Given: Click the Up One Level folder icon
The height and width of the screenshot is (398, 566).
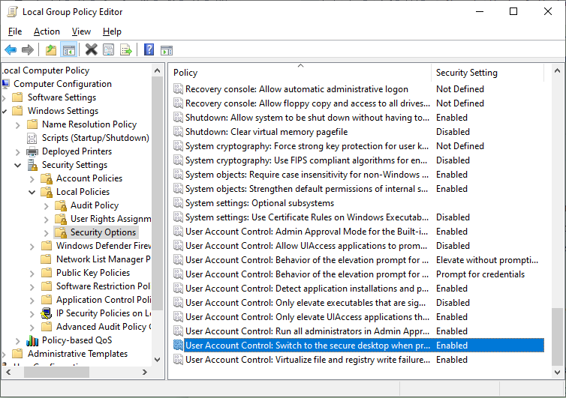Looking at the screenshot, I should pyautogui.click(x=50, y=50).
